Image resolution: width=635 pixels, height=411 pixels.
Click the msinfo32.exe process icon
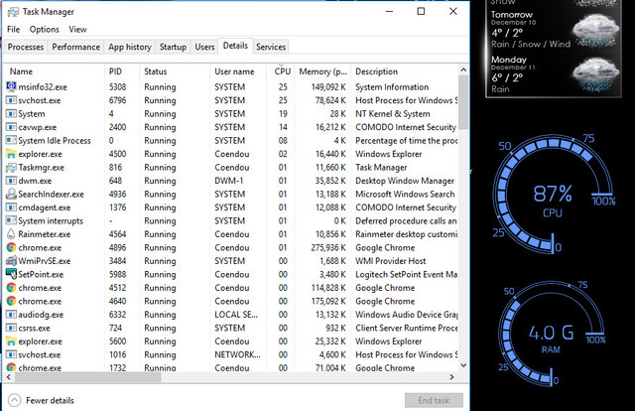[11, 86]
